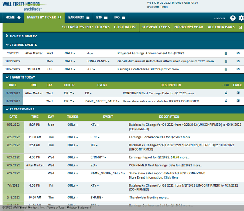Add 10/27/2022 ECC event to calendar
Viewport: 244px width, 211px height.
click(226, 69)
